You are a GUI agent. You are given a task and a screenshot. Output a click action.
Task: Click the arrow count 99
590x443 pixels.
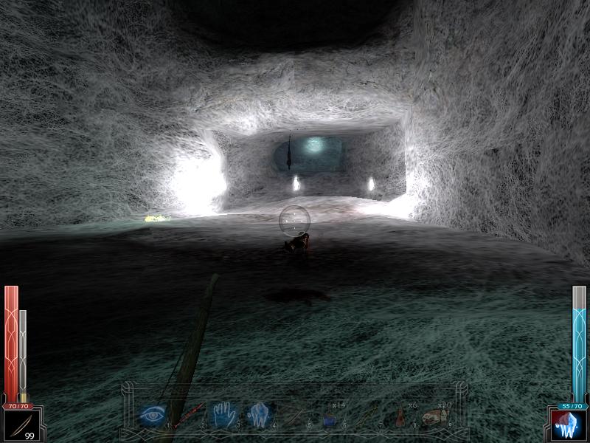(x=29, y=436)
